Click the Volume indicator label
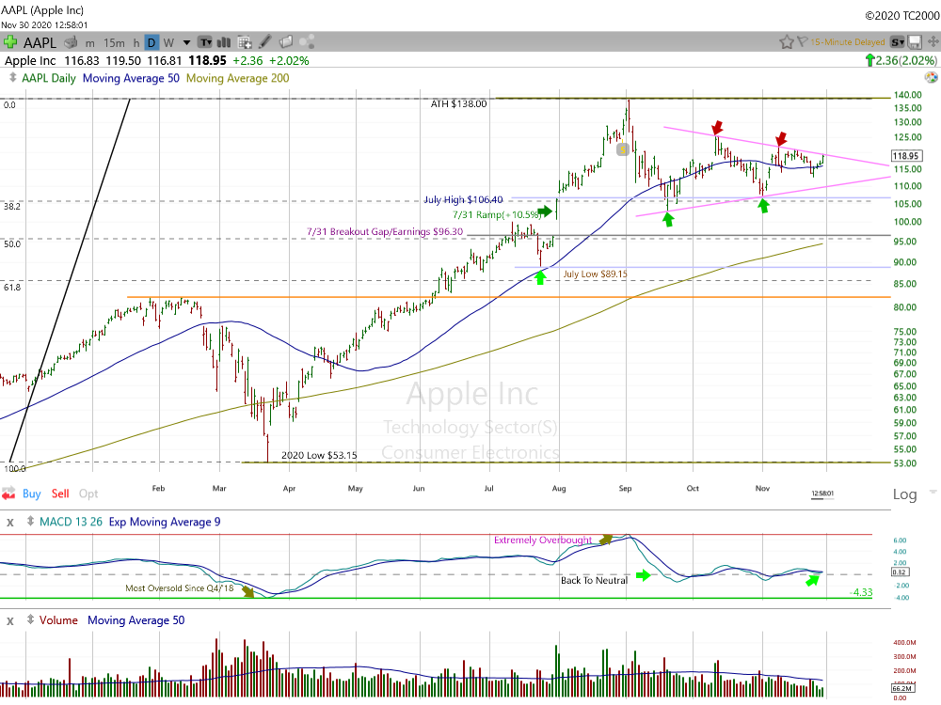The width and height of the screenshot is (941, 705). pyautogui.click(x=58, y=619)
